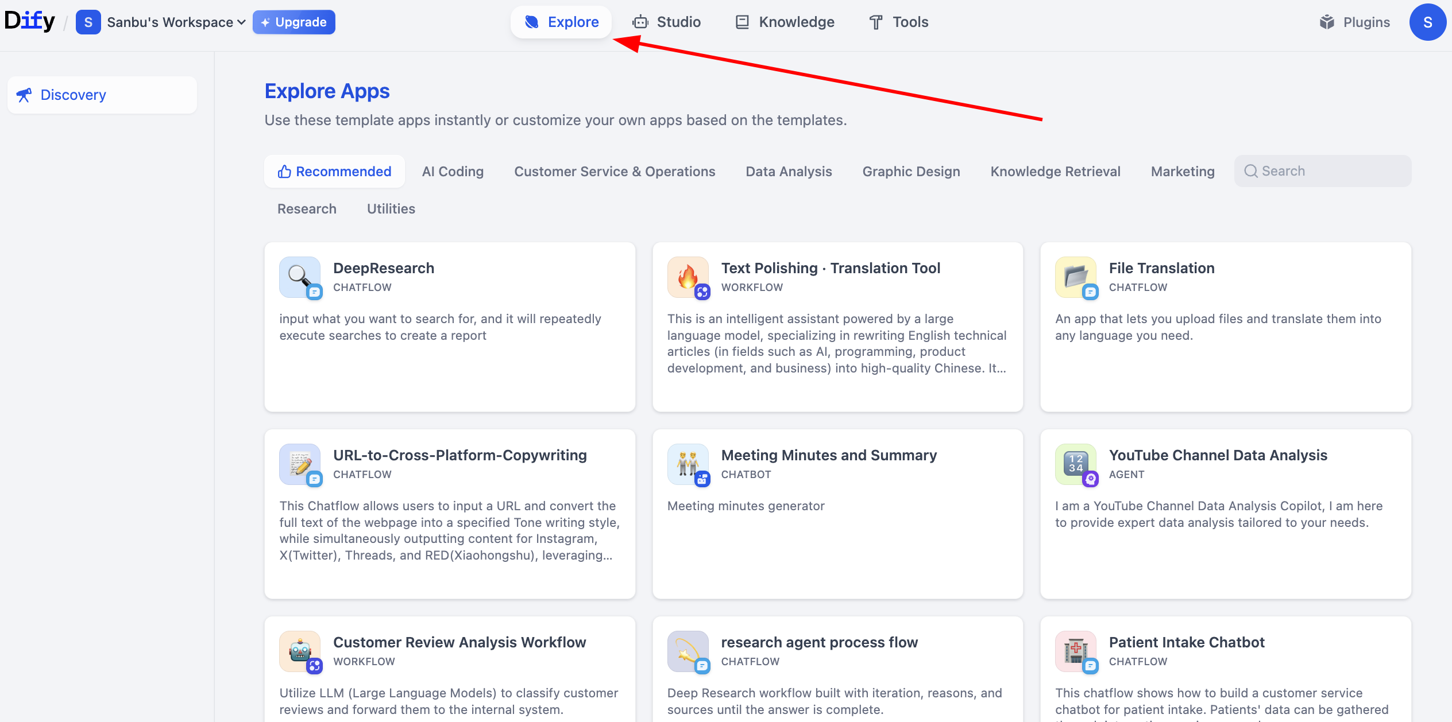Switch to the Knowledge tab
The height and width of the screenshot is (722, 1452).
click(785, 22)
